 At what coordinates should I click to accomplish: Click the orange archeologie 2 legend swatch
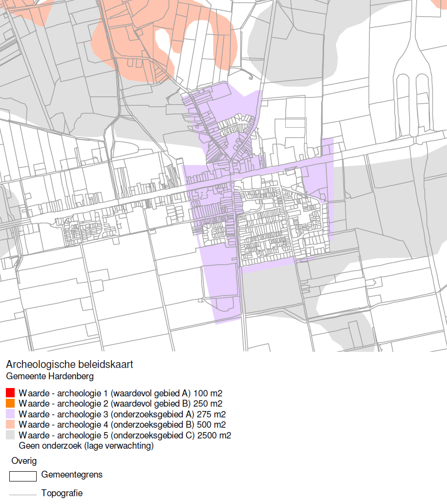click(10, 403)
